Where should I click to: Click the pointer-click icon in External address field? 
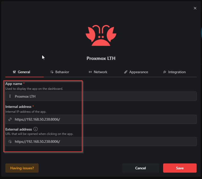coord(10,142)
